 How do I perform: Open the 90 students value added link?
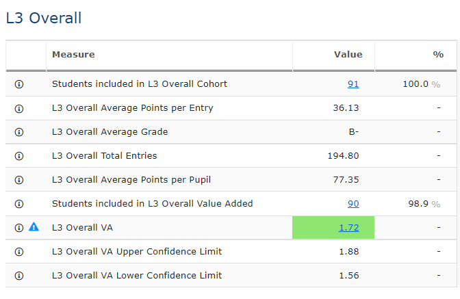(x=353, y=204)
